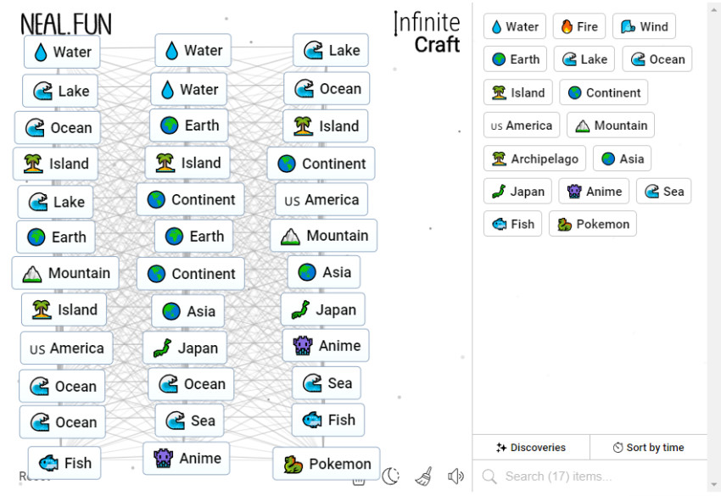Click inside the Search items field

pyautogui.click(x=560, y=476)
